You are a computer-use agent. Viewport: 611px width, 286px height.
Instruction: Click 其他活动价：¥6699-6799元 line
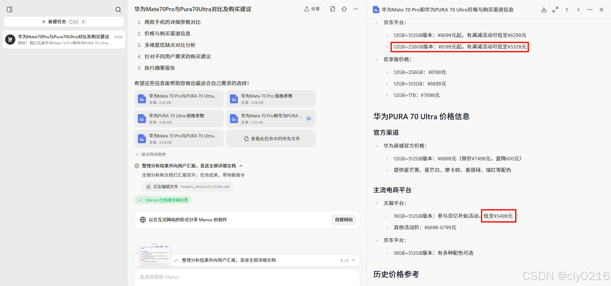pyautogui.click(x=425, y=227)
